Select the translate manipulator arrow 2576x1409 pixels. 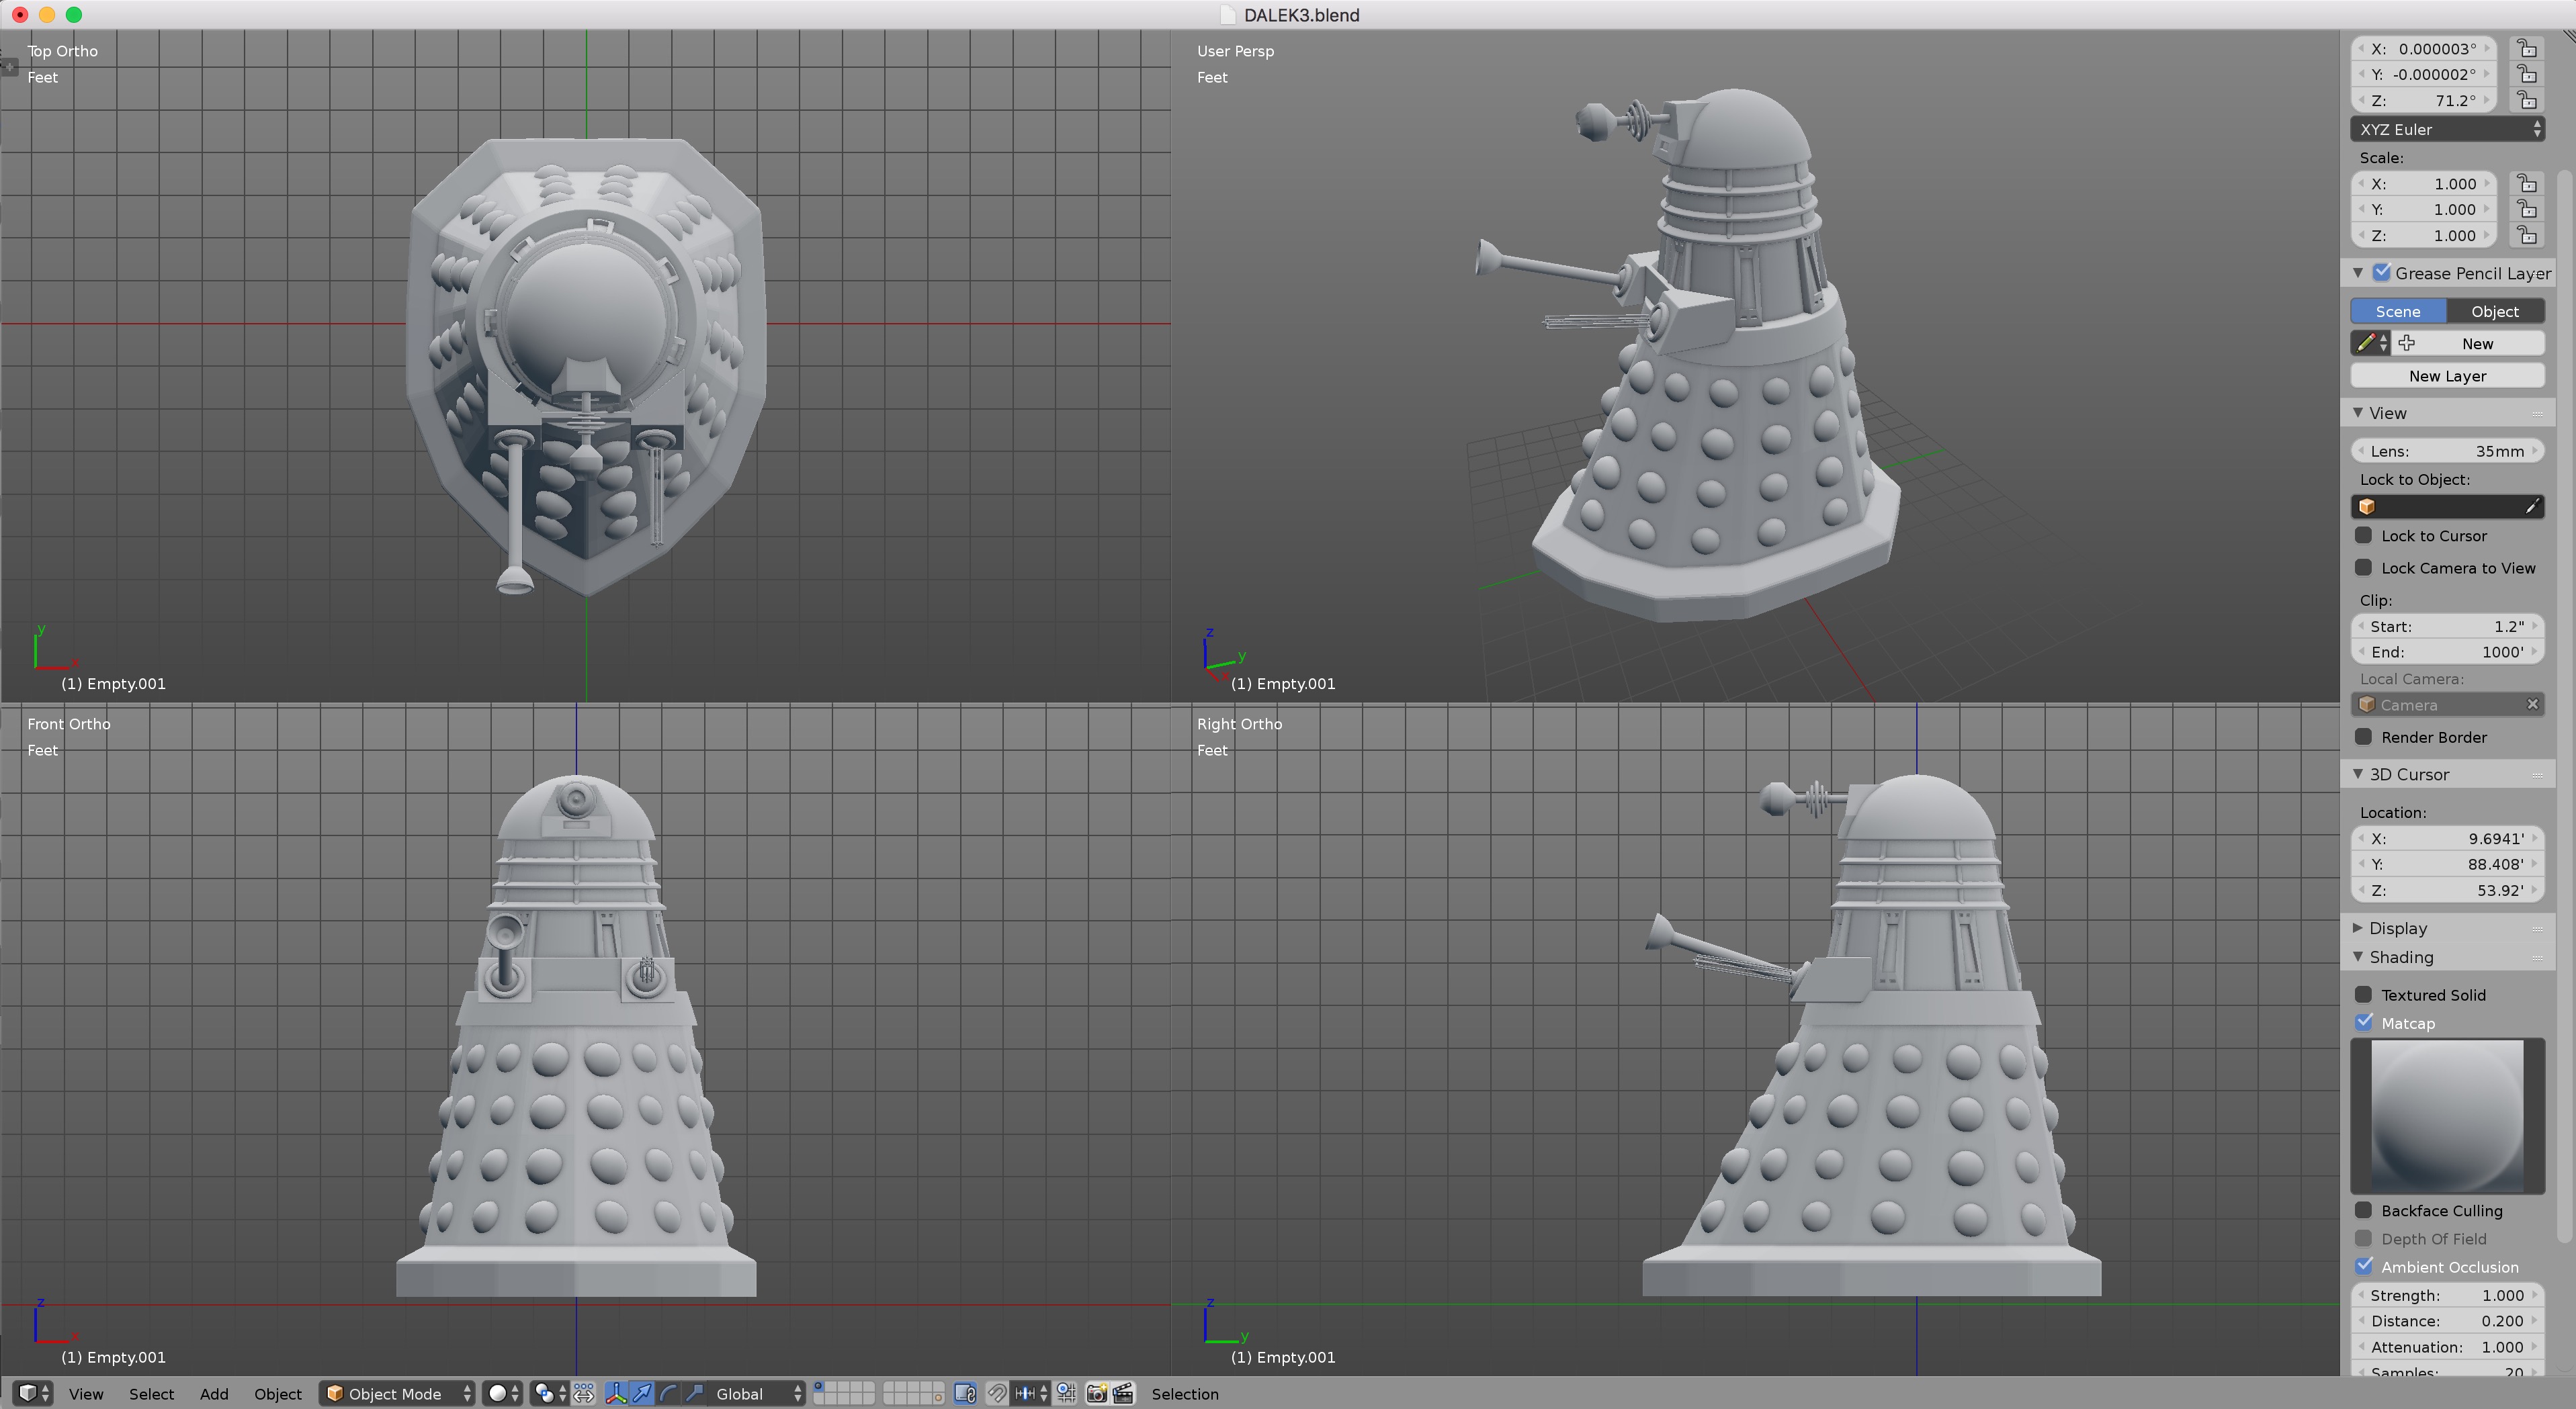(643, 1393)
